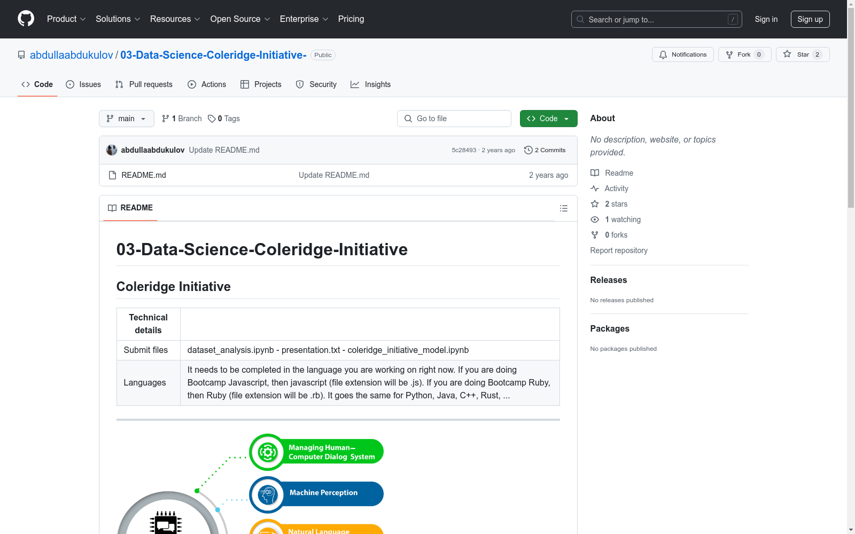Click the search magnifier icon in header
This screenshot has height=534, width=855.
pos(580,19)
